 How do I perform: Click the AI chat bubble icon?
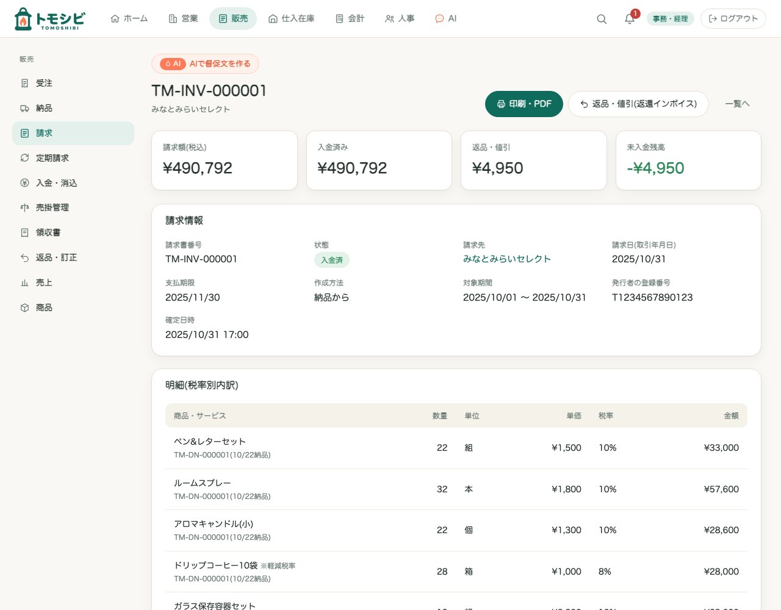(439, 19)
